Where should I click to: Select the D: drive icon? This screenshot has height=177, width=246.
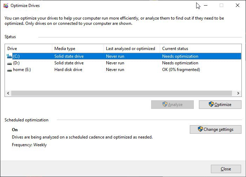(x=9, y=63)
